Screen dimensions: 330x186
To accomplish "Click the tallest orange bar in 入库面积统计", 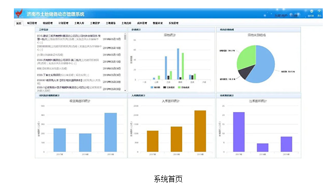I will [x=200, y=131].
